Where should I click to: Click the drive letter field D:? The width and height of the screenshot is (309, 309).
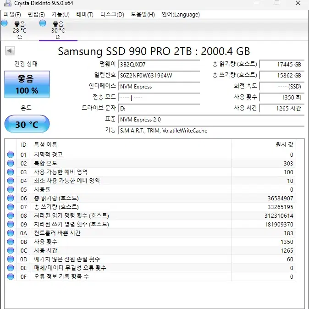tap(159, 109)
